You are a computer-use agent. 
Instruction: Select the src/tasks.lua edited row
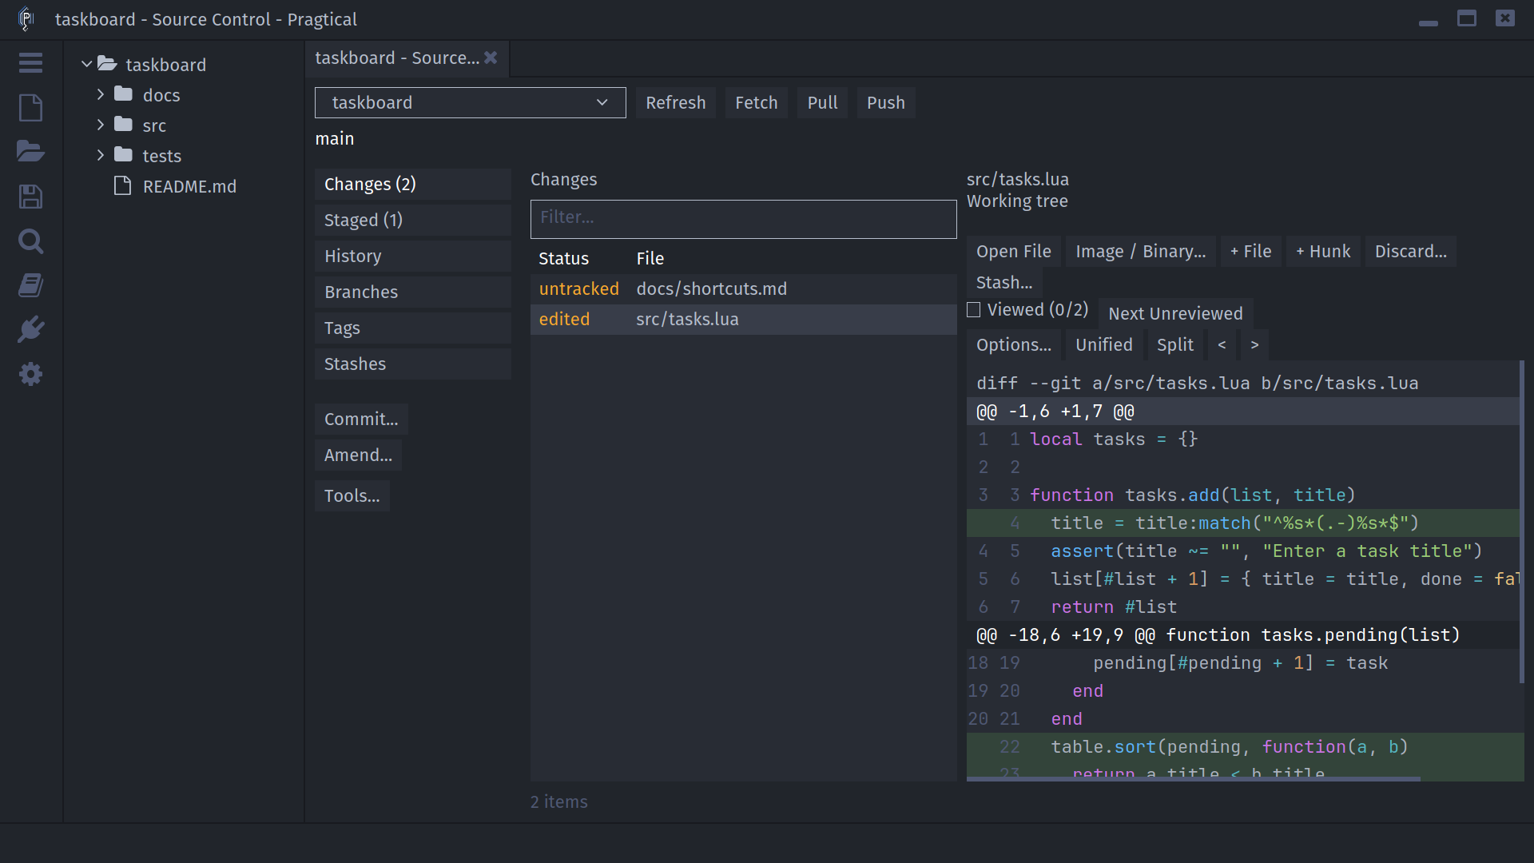743,319
